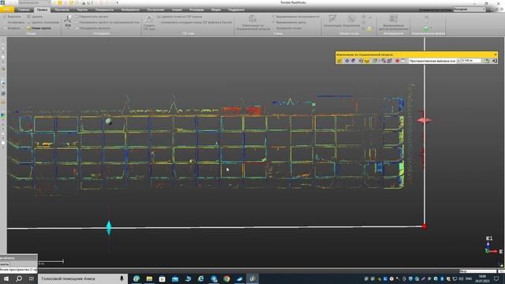Click Удалить геометрию in the ribbon

coord(43,22)
